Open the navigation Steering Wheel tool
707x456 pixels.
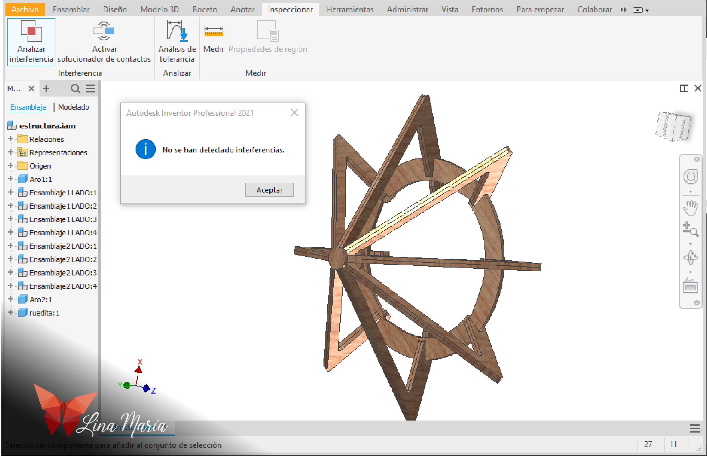click(x=691, y=177)
